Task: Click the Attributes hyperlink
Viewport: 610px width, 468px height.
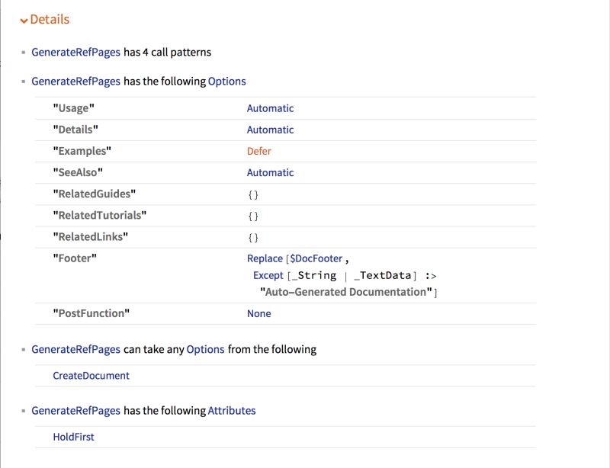Action: tap(230, 409)
